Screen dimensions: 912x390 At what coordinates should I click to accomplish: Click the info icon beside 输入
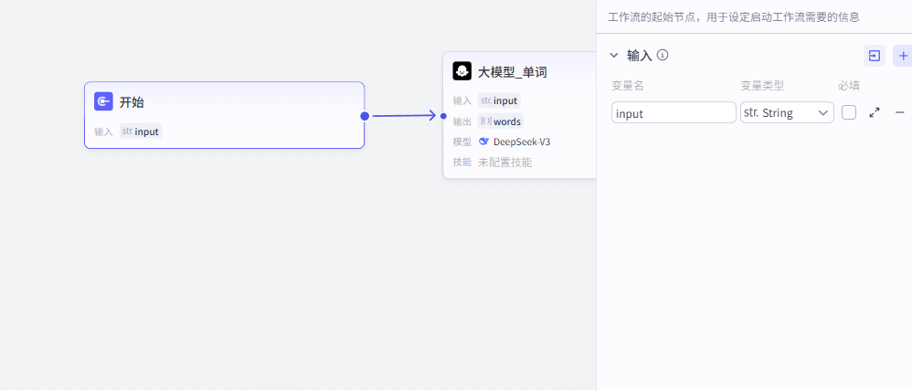coord(663,55)
